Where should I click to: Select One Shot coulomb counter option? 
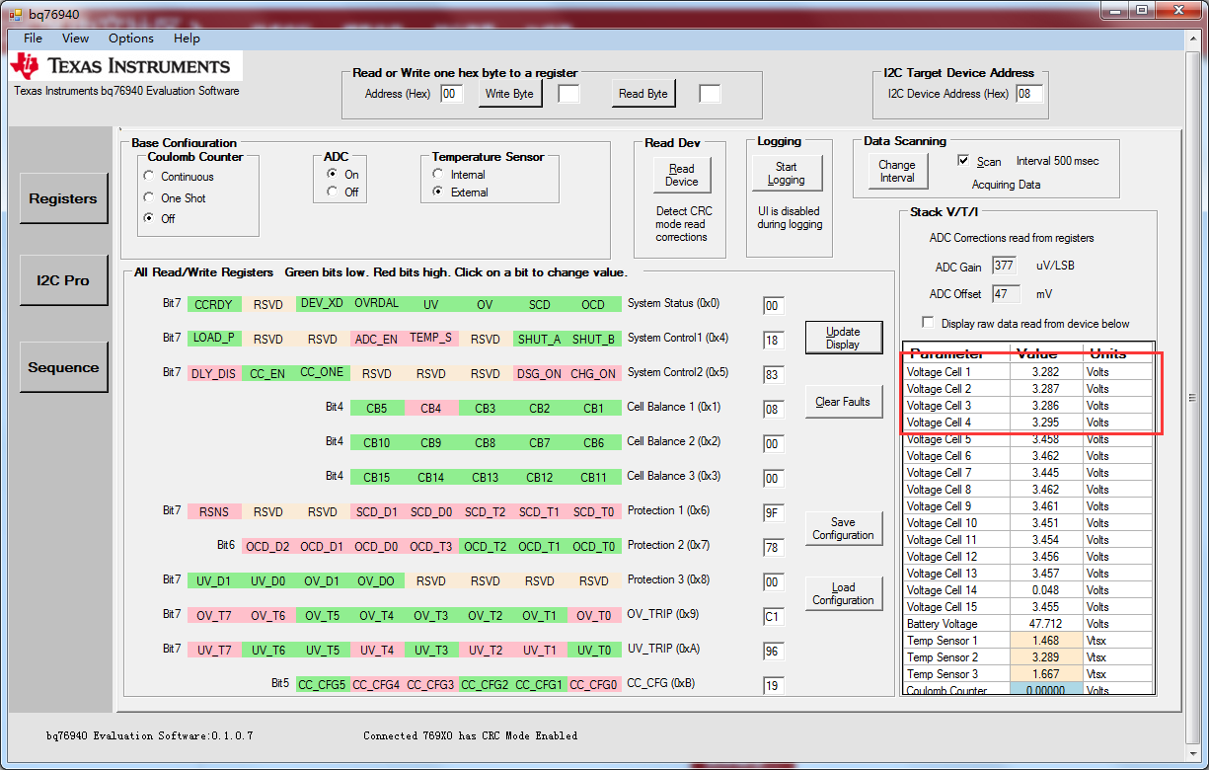coord(149,198)
